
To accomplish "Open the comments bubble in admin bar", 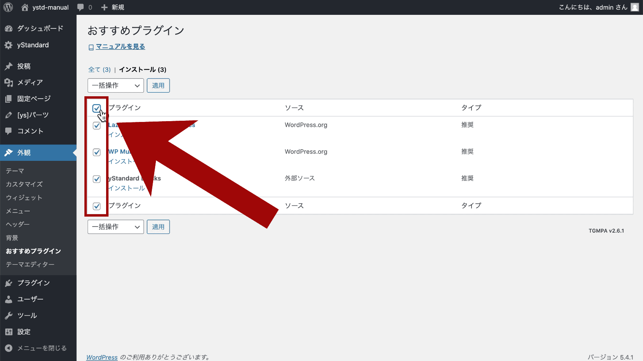I will 80,7.
